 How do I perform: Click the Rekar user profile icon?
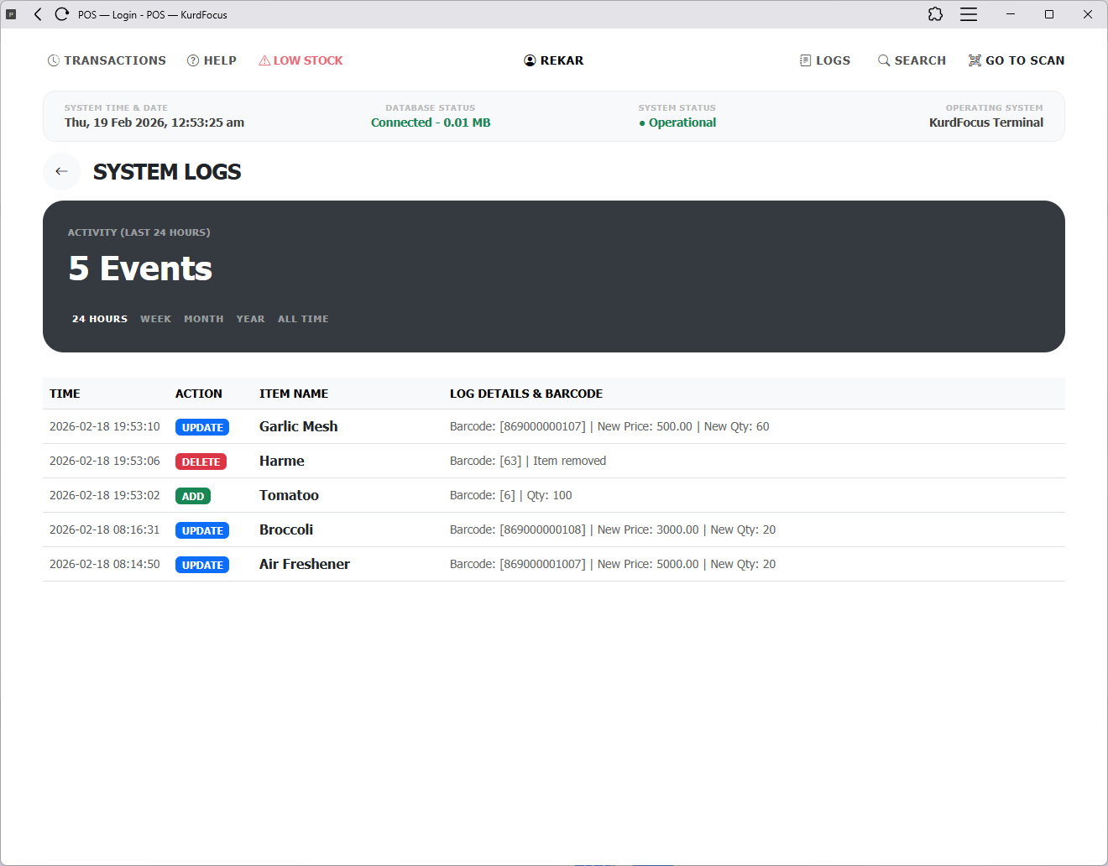point(530,60)
